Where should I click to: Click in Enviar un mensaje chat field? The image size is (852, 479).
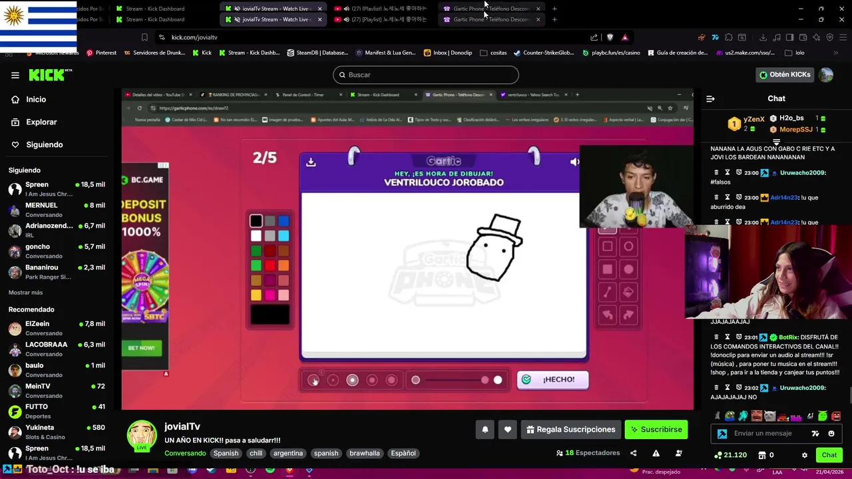(x=762, y=434)
